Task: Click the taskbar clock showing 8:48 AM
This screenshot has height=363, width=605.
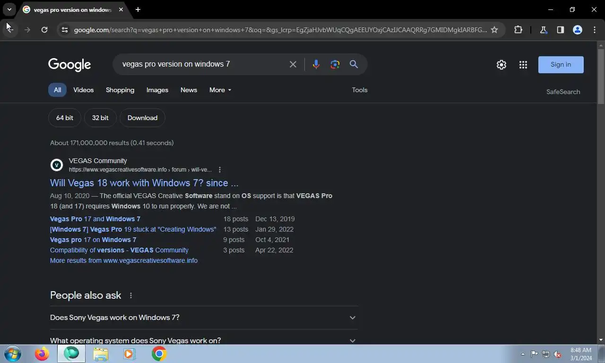Action: pos(581,354)
